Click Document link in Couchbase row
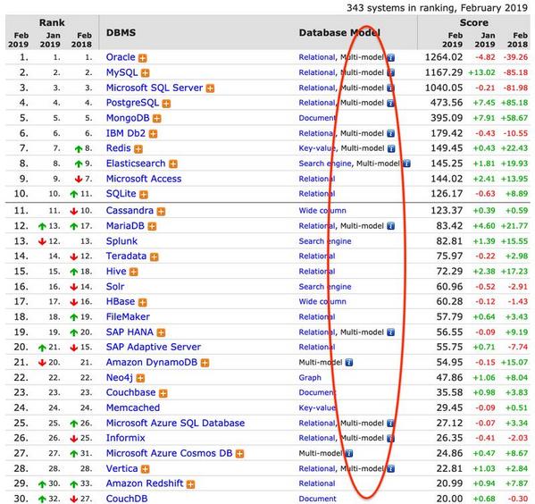This screenshot has height=504, width=535. (318, 392)
